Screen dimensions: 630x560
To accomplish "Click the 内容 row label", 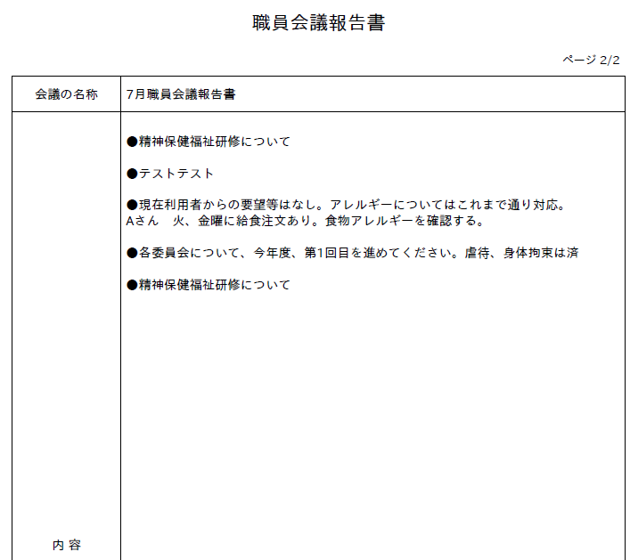I will pyautogui.click(x=67, y=545).
